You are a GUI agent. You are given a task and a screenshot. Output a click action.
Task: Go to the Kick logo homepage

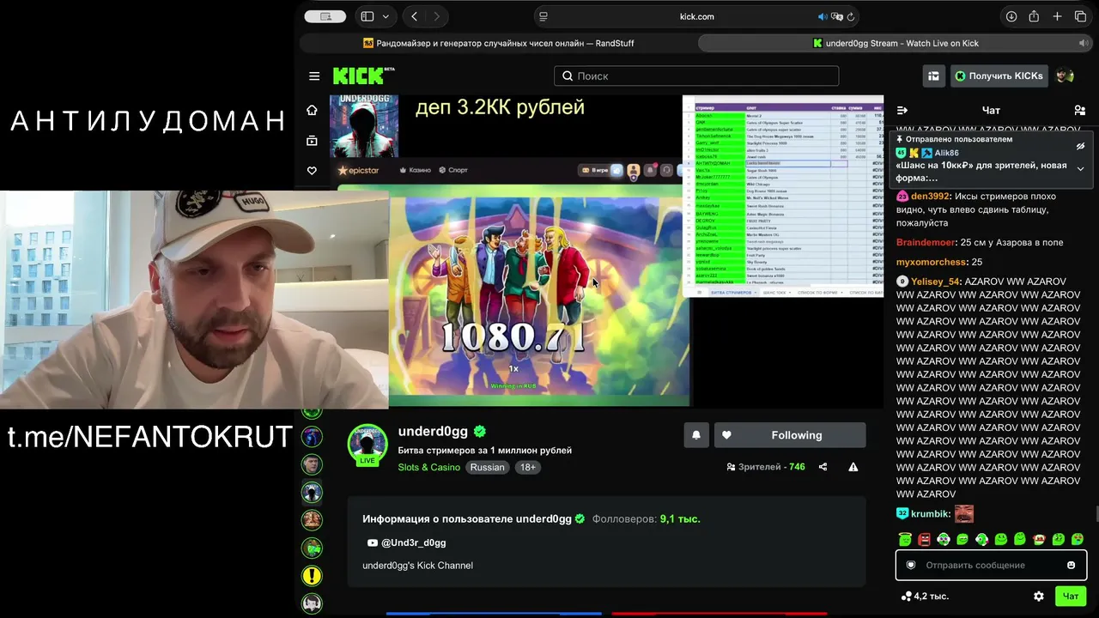(x=364, y=76)
